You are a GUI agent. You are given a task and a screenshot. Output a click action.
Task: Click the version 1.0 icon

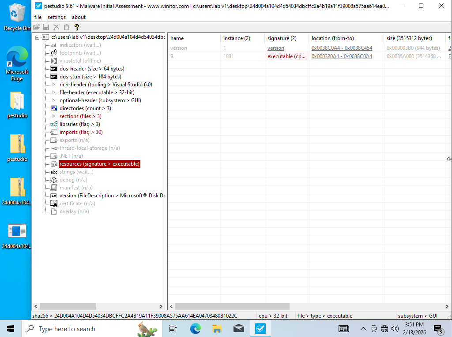[x=54, y=196]
